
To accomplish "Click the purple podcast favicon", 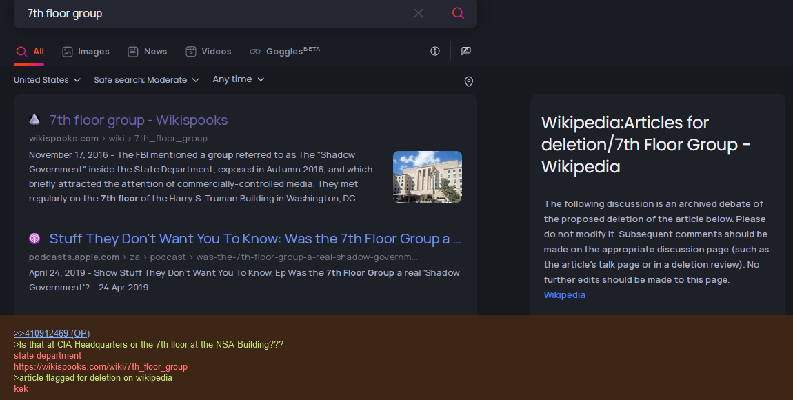I will point(34,239).
